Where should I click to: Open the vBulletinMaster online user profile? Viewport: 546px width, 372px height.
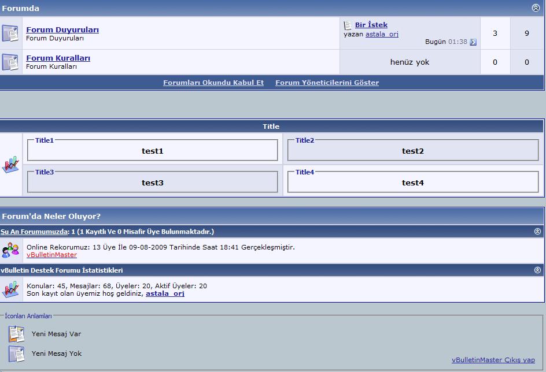[x=51, y=255]
